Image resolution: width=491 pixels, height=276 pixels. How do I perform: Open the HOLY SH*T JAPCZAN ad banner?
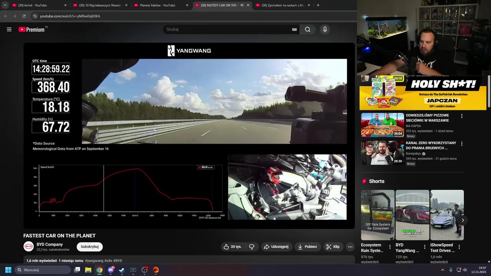pos(423,93)
